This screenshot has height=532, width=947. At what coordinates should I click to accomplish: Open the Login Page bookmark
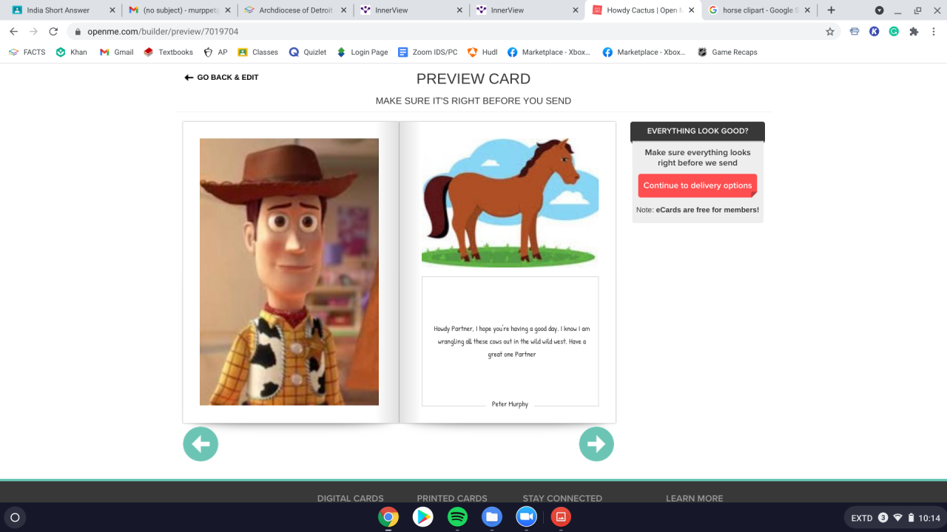(x=362, y=52)
